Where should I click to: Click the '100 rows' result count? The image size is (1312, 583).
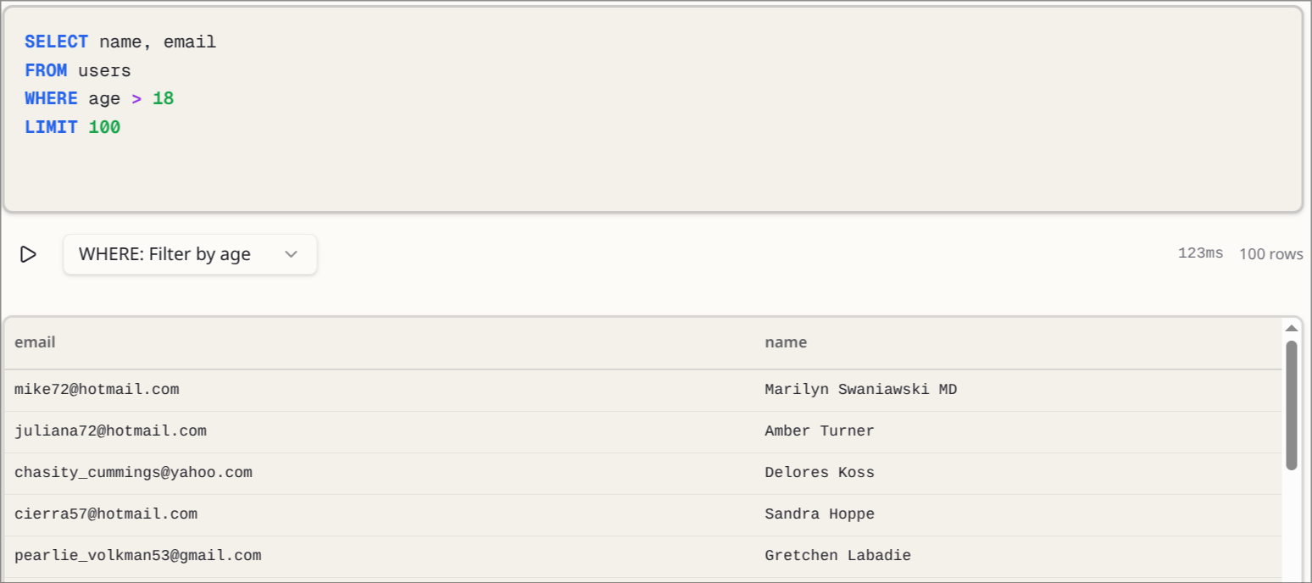pyautogui.click(x=1270, y=254)
